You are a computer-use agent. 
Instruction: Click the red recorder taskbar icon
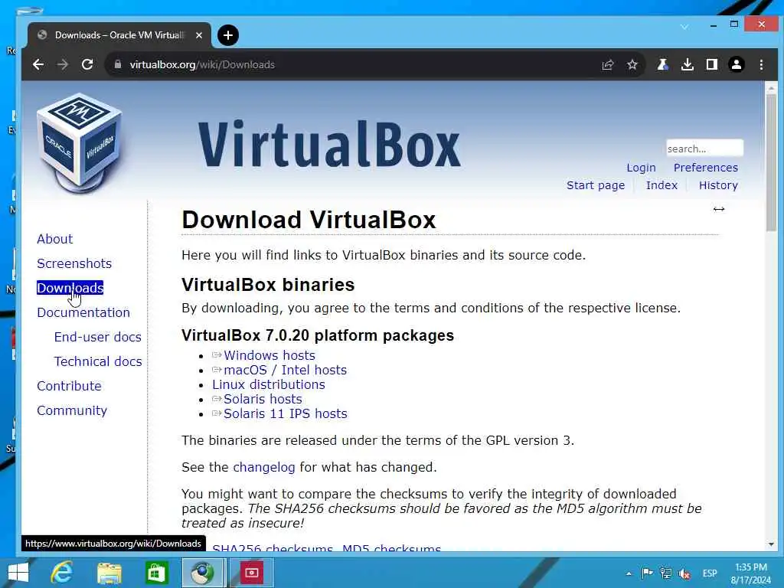[x=251, y=573]
